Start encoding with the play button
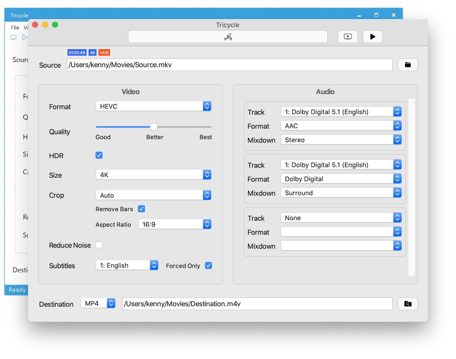This screenshot has height=359, width=456. click(373, 37)
